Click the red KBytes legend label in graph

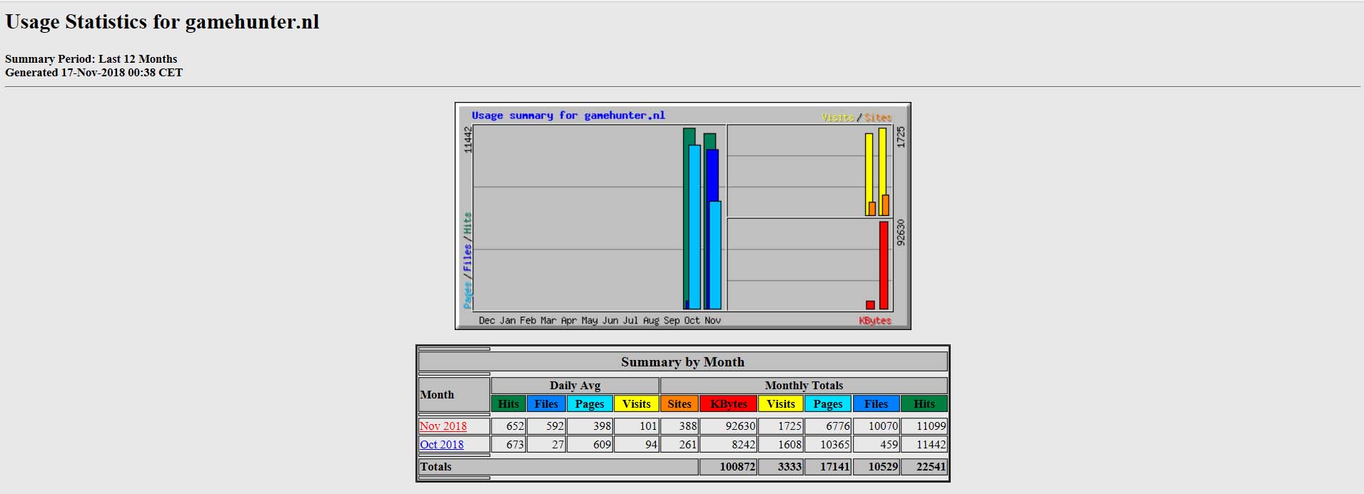875,321
